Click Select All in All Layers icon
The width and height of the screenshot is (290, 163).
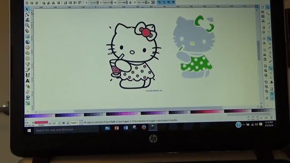(32, 3)
